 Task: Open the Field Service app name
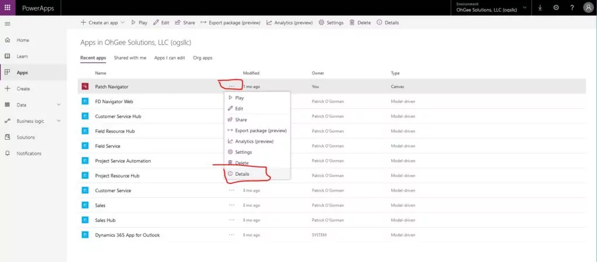[108, 146]
